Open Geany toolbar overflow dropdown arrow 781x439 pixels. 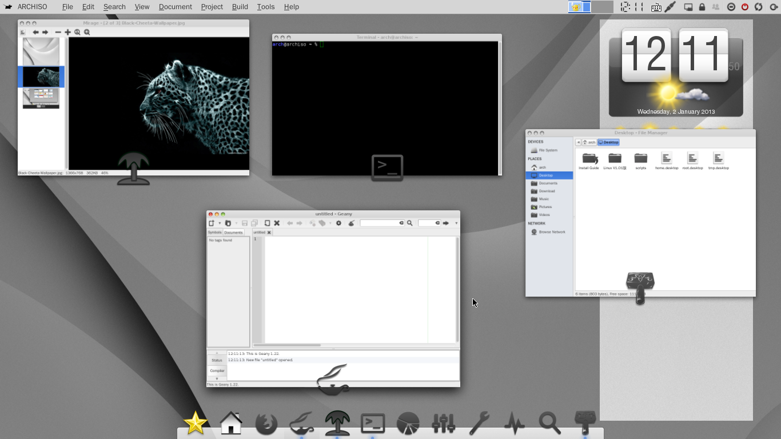(456, 223)
